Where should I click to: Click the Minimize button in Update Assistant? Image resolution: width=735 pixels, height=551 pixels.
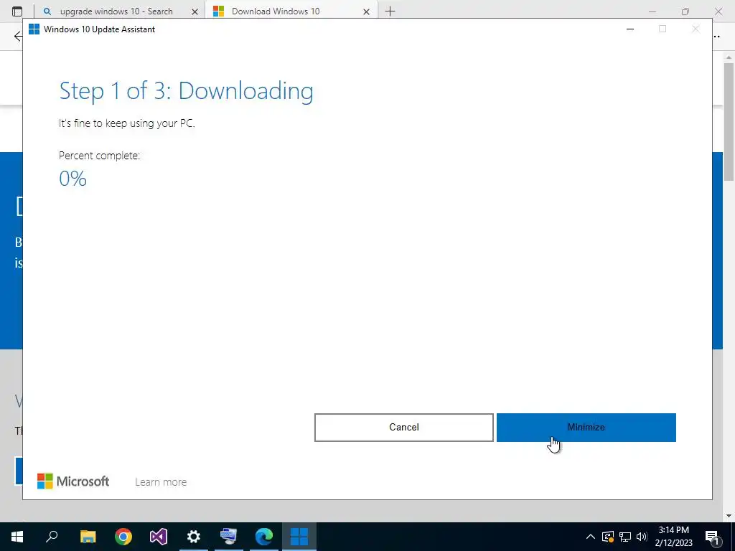586,428
